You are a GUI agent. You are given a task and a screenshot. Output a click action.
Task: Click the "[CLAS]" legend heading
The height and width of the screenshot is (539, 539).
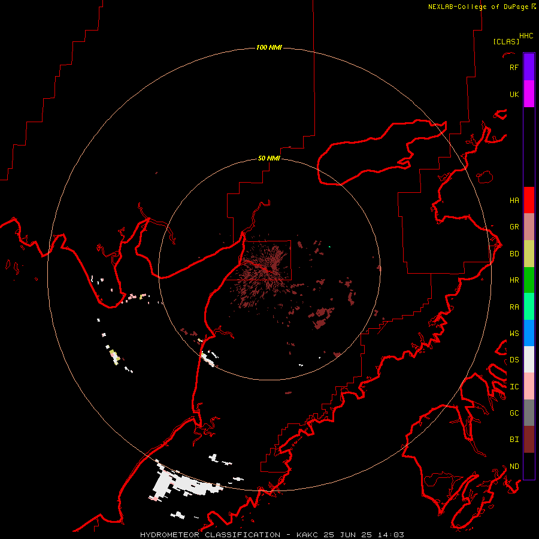pos(506,41)
